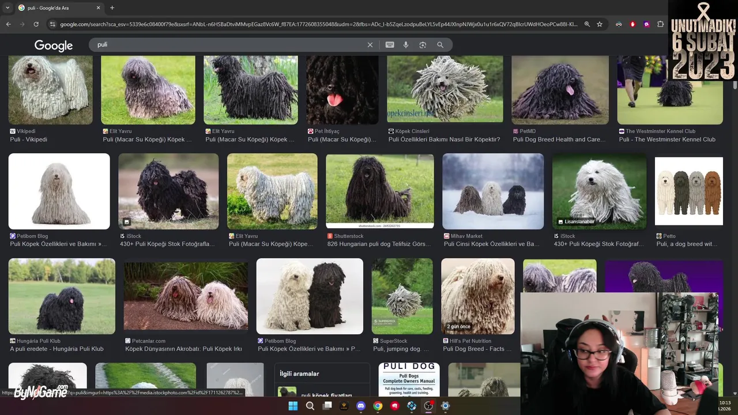Open the tab search dropdown arrow
This screenshot has height=415, width=738.
pos(7,8)
